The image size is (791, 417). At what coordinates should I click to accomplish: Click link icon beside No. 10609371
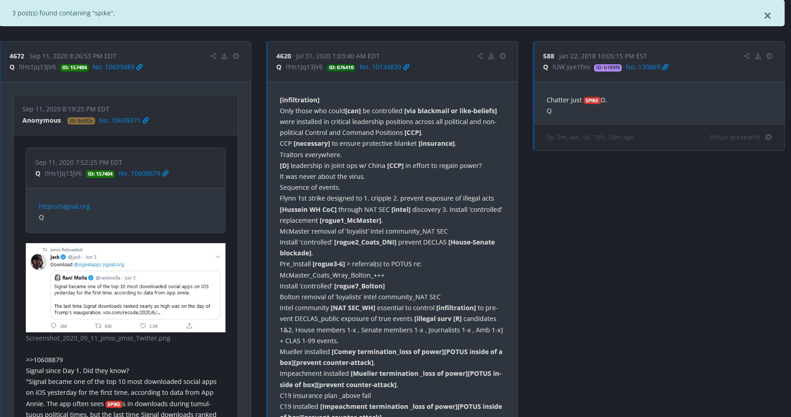(x=145, y=120)
